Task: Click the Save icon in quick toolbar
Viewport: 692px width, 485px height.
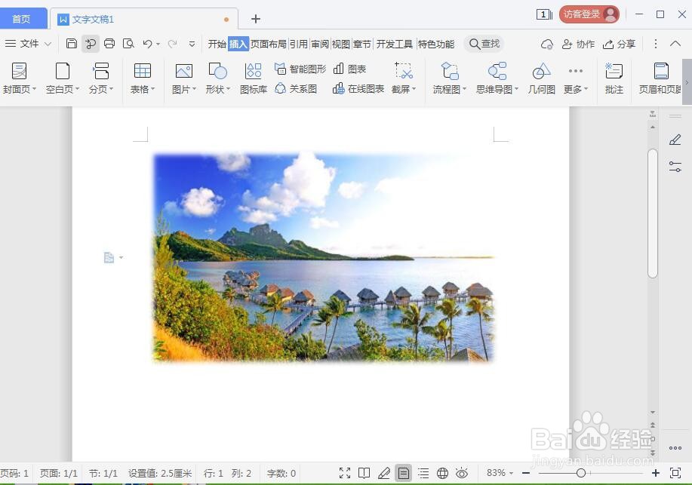Action: point(72,43)
